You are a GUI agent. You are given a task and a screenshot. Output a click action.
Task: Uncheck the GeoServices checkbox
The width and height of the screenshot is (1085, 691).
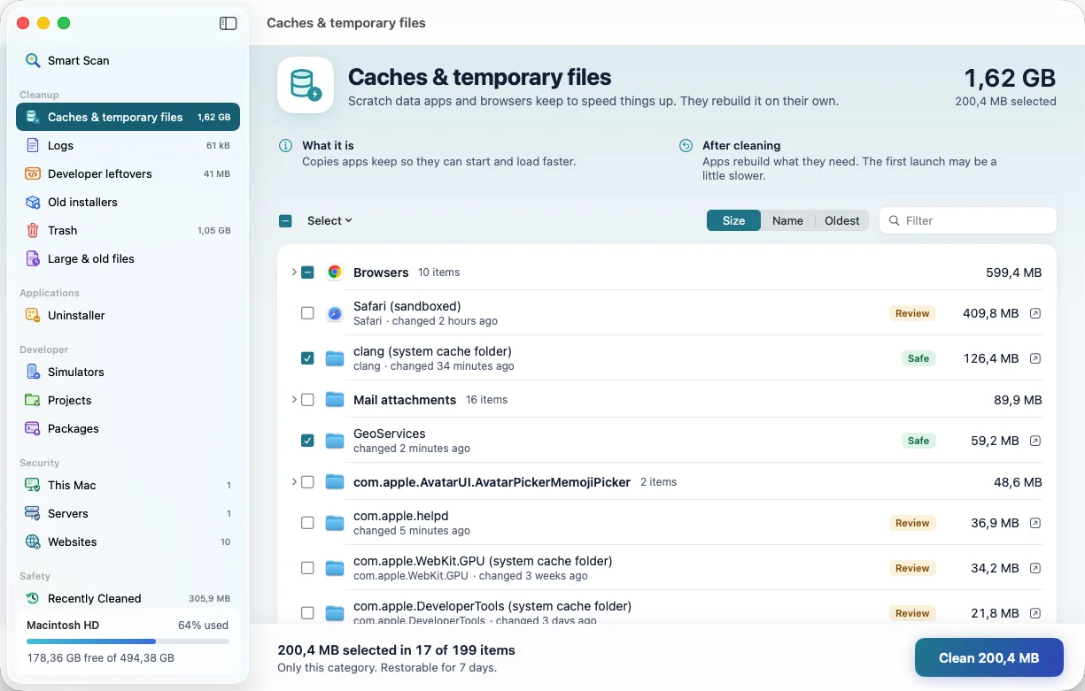pos(307,441)
